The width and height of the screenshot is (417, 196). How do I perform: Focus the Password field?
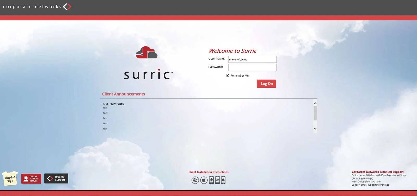tap(253, 67)
